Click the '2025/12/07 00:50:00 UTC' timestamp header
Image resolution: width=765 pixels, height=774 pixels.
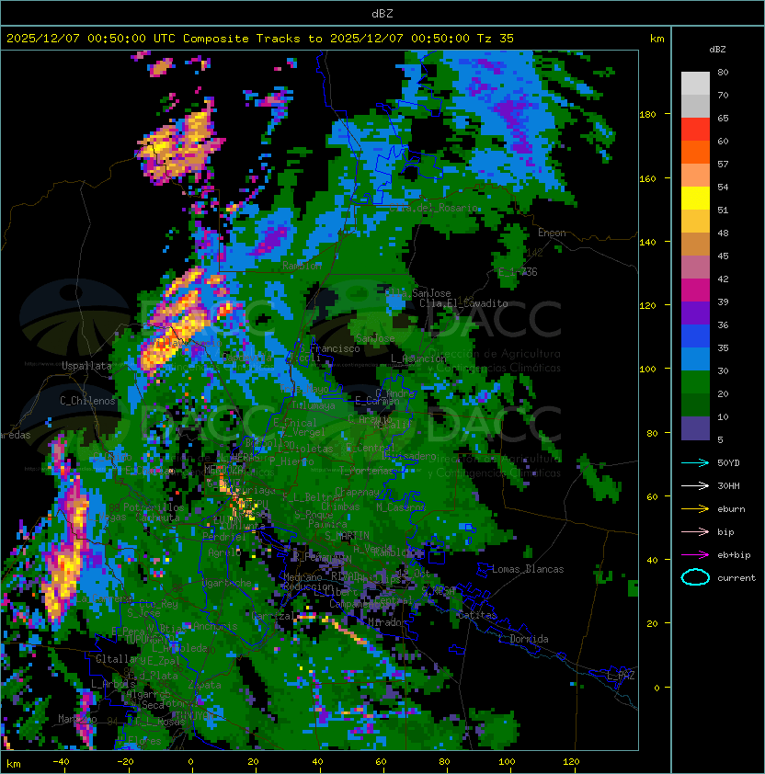click(x=91, y=39)
